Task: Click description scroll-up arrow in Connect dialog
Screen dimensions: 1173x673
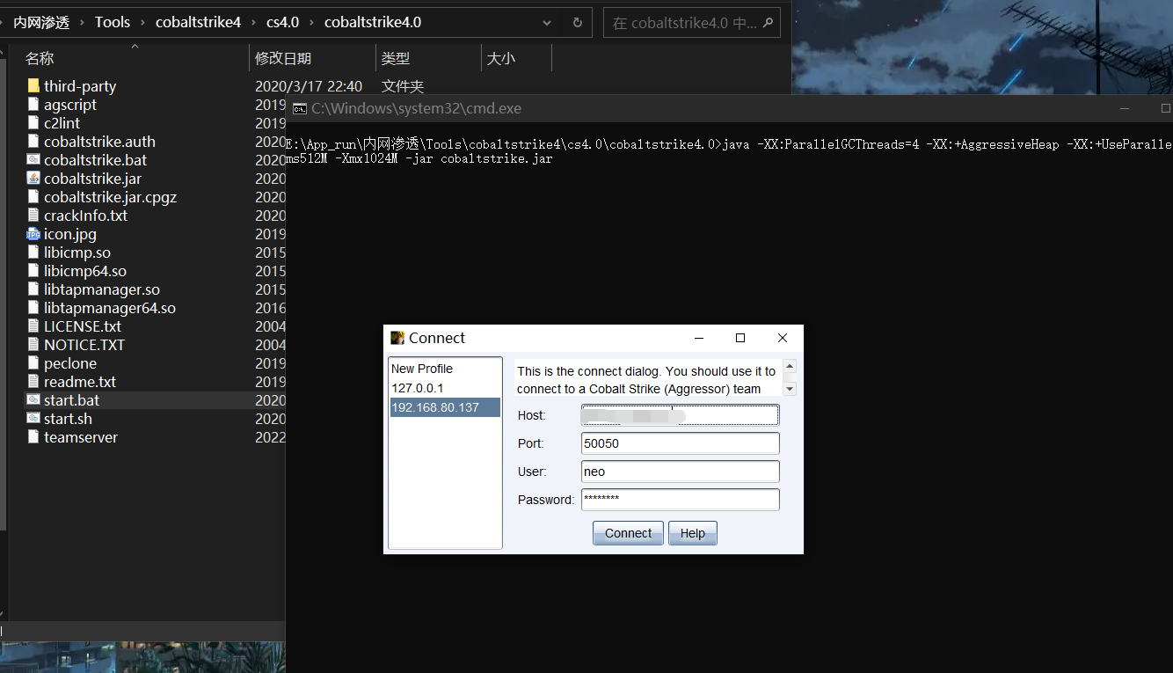Action: [790, 366]
